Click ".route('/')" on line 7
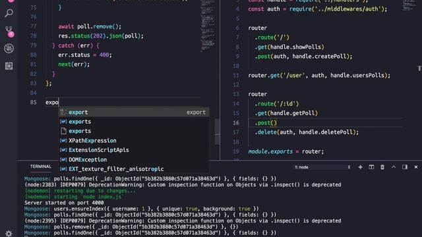 click(x=272, y=38)
